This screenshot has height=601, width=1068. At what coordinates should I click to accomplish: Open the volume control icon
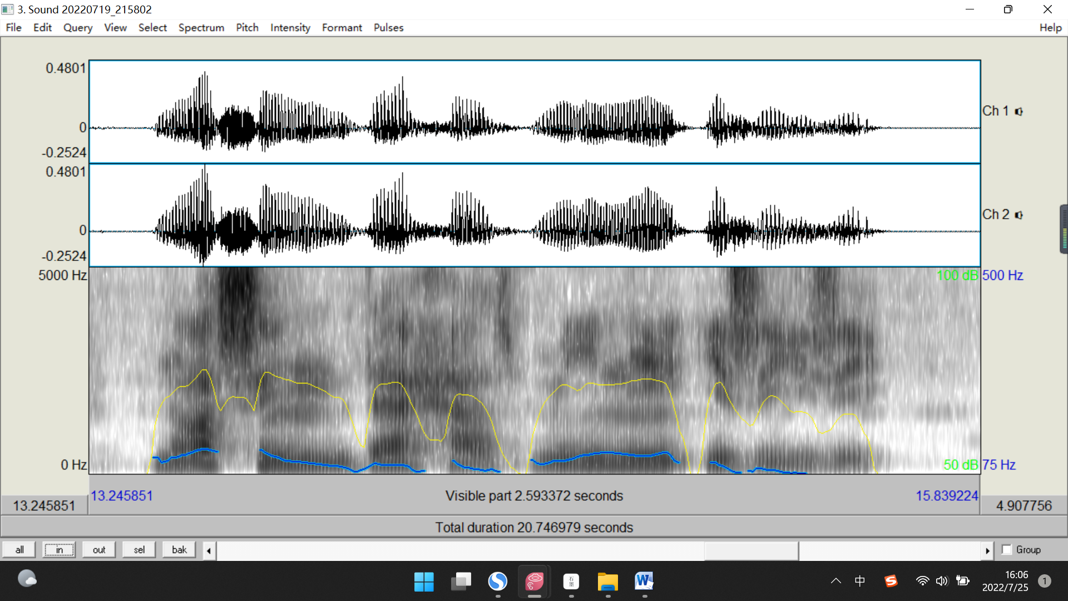(x=942, y=581)
